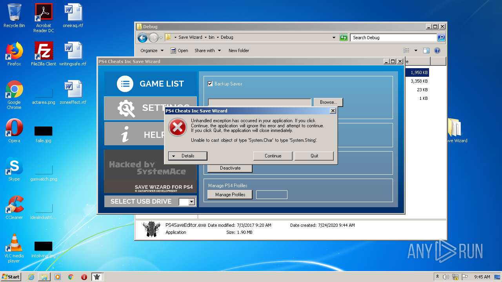Open Internet Explorer from the taskbar

tap(31, 277)
